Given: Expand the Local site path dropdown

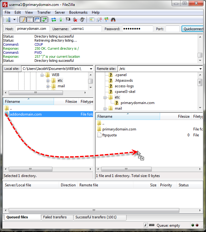Looking at the screenshot, I should point(91,69).
